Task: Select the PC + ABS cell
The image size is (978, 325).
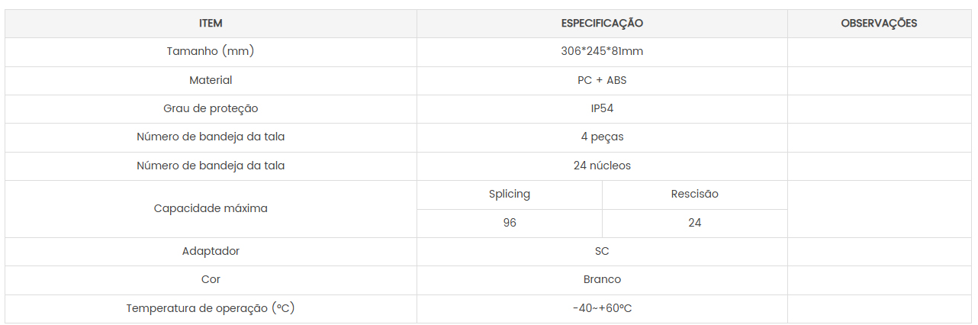Action: [602, 80]
